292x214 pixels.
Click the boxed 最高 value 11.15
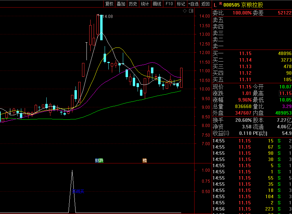285,93
